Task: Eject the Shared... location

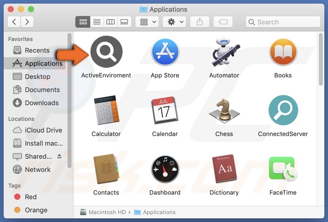Action: [x=59, y=156]
